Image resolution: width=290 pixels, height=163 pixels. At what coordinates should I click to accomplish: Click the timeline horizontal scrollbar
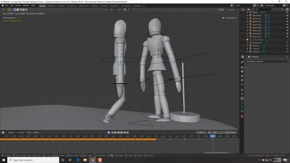pyautogui.click(x=217, y=153)
